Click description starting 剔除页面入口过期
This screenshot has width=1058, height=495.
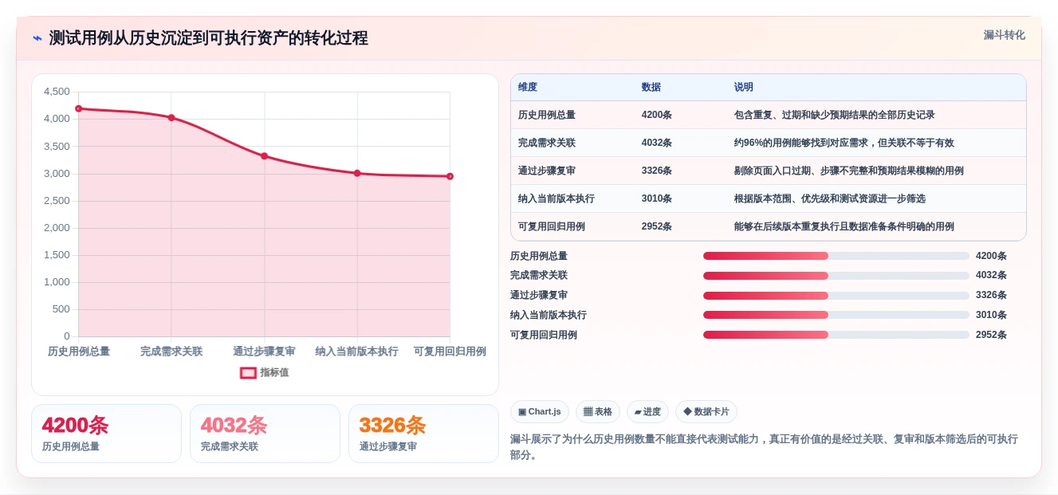point(848,171)
